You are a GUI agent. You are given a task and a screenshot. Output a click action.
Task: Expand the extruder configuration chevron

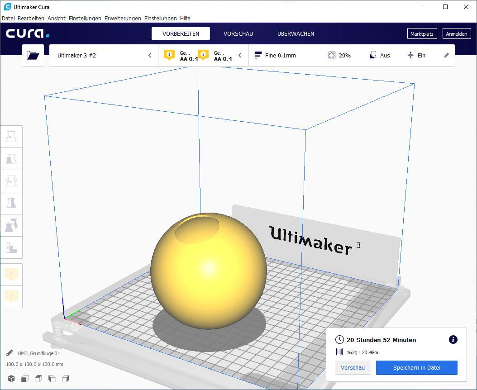pos(240,55)
